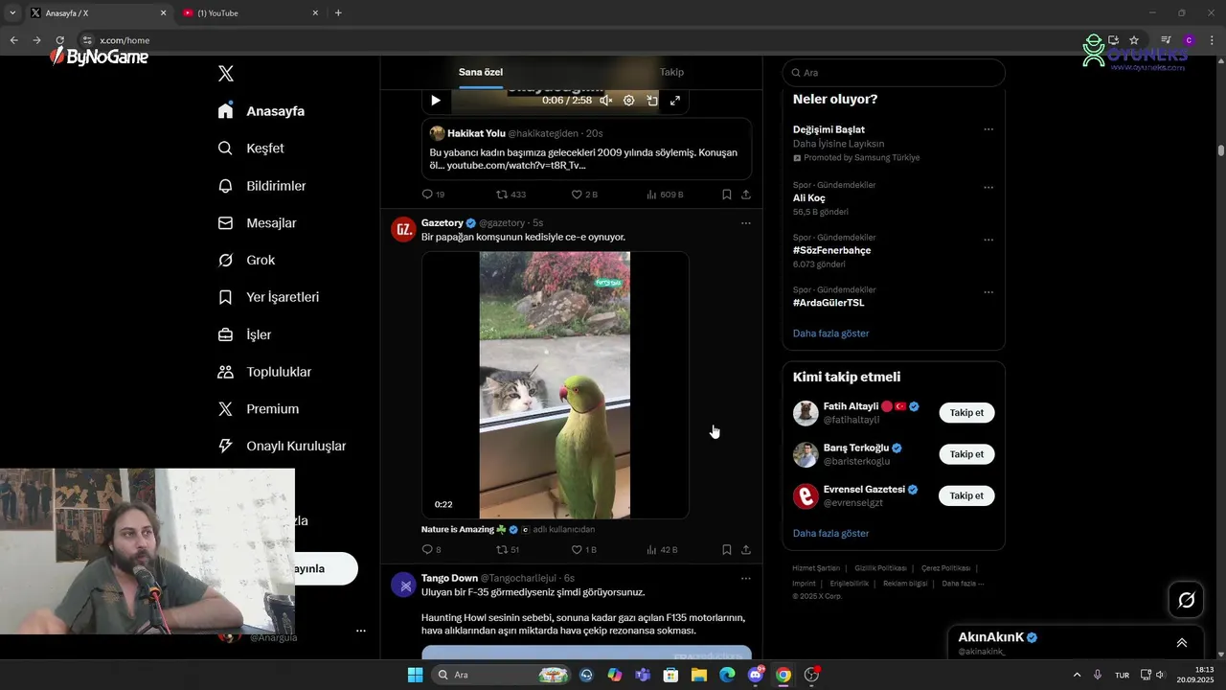View Gazetory post analytics 42 B

[662, 550]
